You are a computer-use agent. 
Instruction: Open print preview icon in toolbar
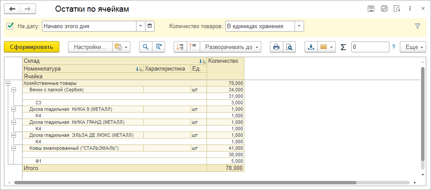(x=289, y=47)
